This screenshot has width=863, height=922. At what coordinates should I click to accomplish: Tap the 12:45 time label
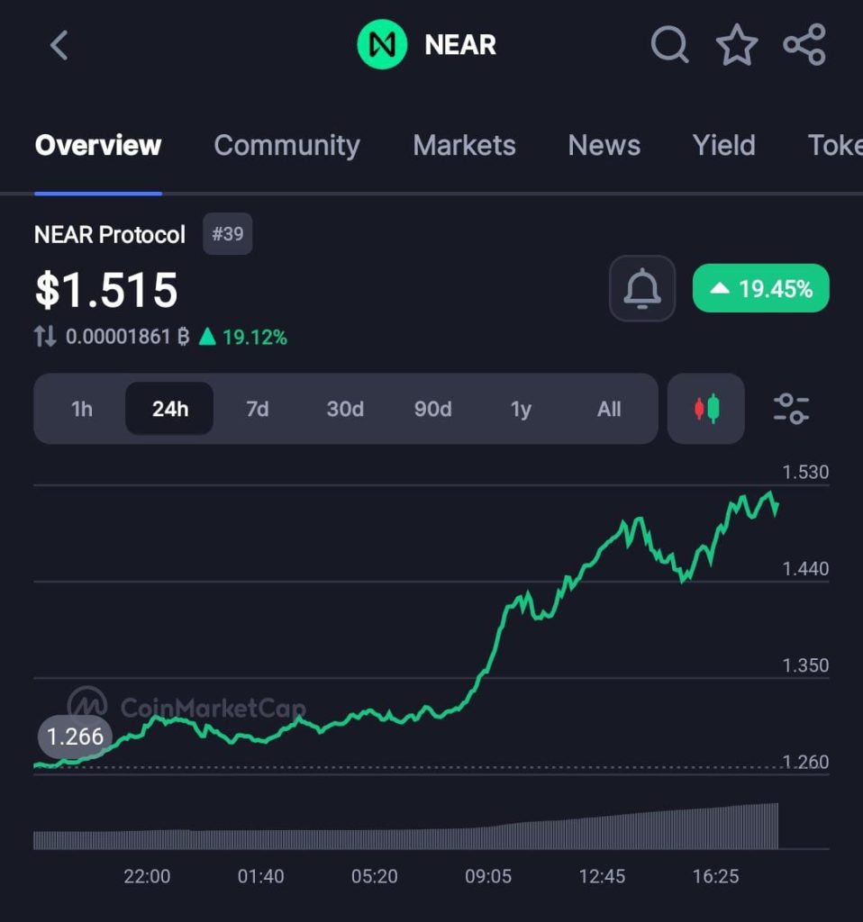(602, 876)
